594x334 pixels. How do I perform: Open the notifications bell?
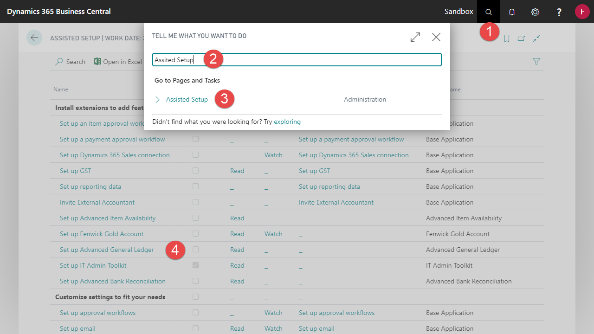click(x=512, y=12)
